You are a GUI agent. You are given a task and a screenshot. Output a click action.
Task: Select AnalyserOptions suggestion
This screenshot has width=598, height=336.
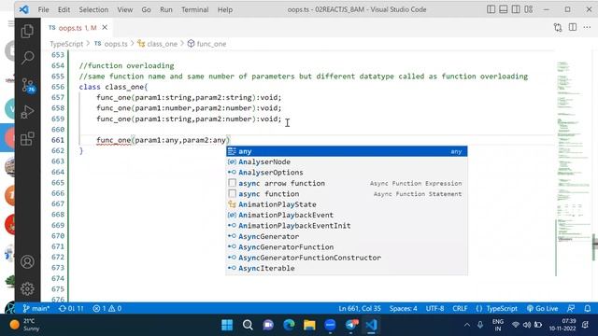pyautogui.click(x=347, y=173)
